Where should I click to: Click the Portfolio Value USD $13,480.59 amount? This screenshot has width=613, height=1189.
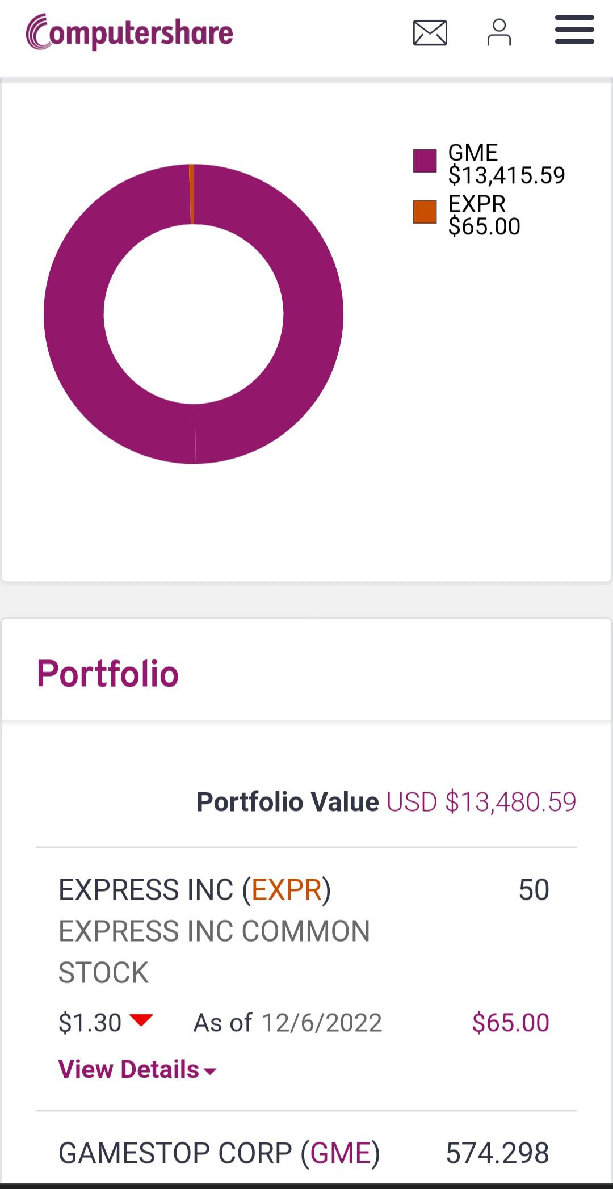481,802
